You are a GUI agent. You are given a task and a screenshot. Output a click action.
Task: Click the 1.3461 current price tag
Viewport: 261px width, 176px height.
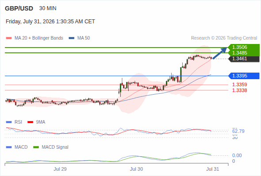pyautogui.click(x=244, y=59)
